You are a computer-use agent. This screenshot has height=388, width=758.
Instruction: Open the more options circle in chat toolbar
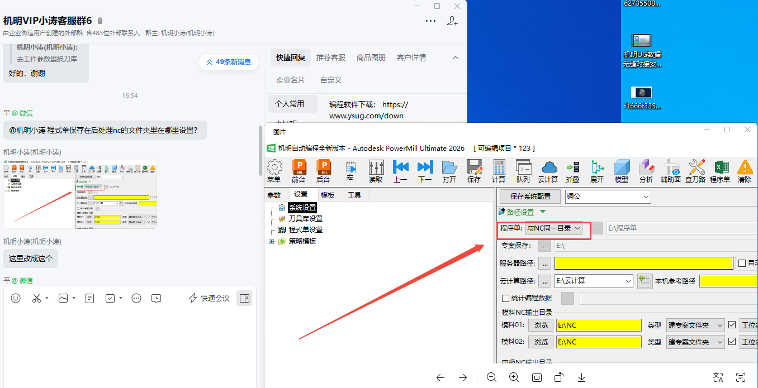(136, 298)
